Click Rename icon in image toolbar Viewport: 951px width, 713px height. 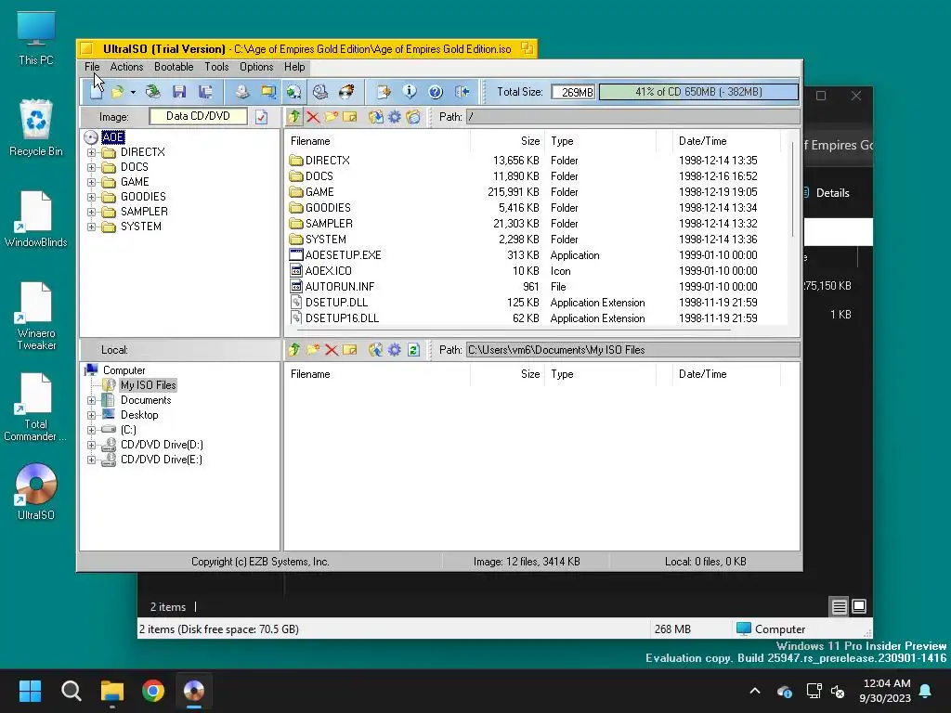[350, 116]
